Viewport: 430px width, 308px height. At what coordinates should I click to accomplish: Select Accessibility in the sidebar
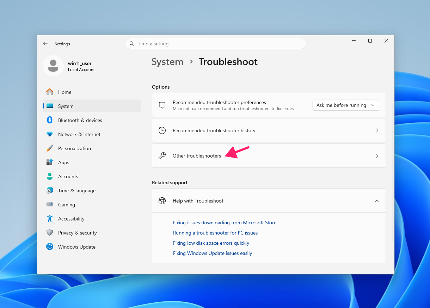click(x=92, y=219)
